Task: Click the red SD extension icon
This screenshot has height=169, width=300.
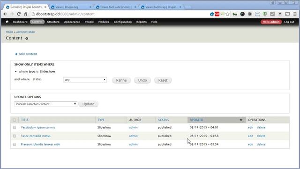Action: pos(217,14)
